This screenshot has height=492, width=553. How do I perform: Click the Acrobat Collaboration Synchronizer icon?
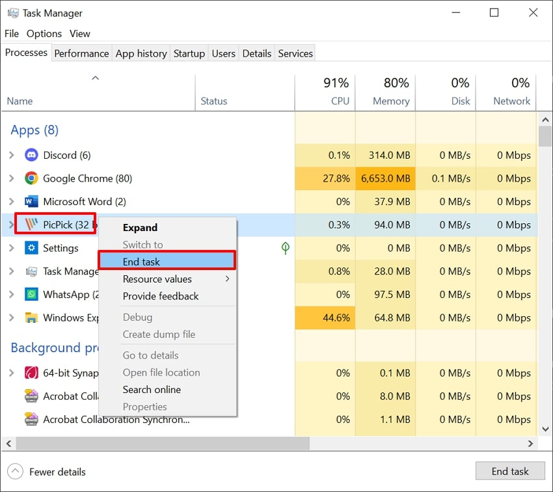tap(31, 420)
